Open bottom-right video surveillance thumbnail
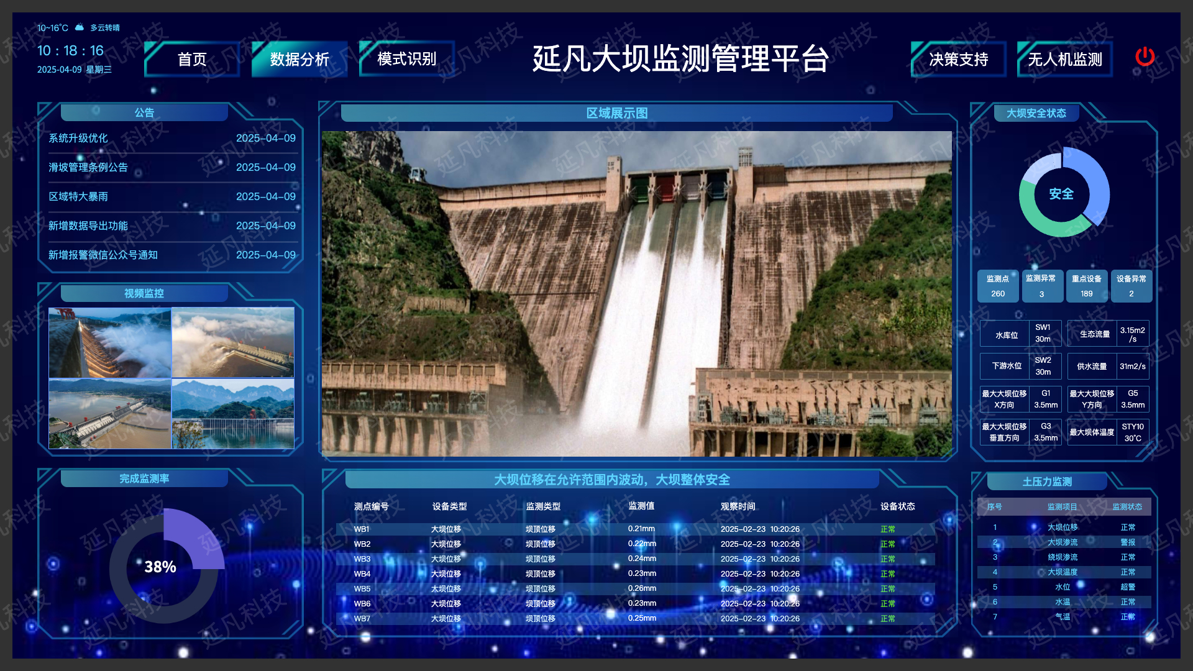Viewport: 1193px width, 671px height. point(233,414)
